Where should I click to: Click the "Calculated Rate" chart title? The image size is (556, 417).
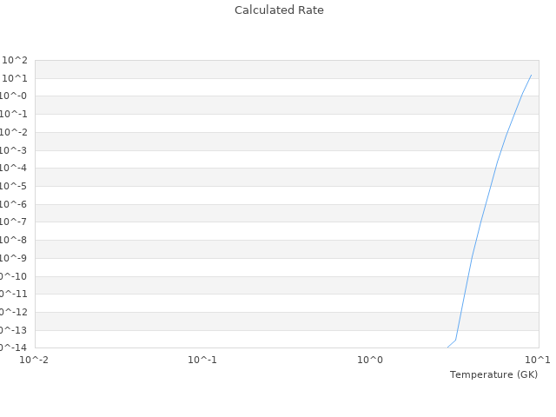[x=278, y=10]
